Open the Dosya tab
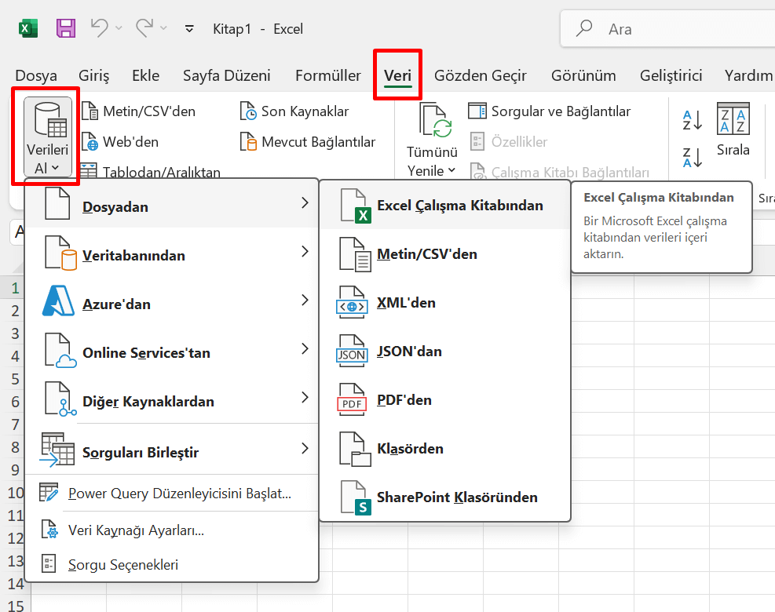Screen dimensions: 775x612 [x=36, y=75]
